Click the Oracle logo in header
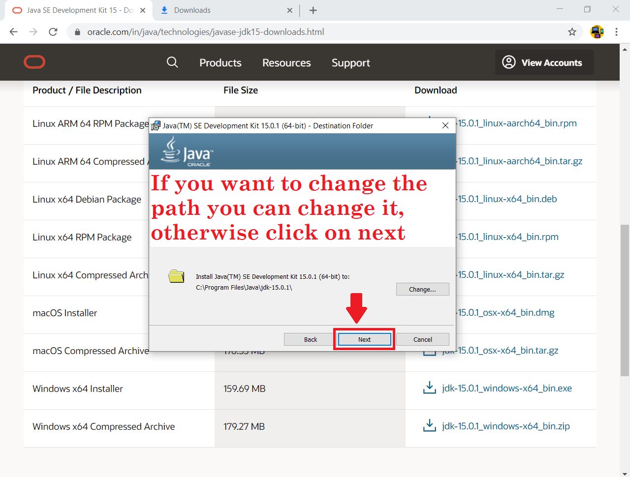Image resolution: width=630 pixels, height=477 pixels. pyautogui.click(x=34, y=62)
